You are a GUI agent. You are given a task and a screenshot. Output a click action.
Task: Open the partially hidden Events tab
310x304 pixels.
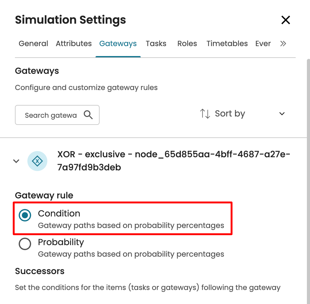[x=263, y=44]
